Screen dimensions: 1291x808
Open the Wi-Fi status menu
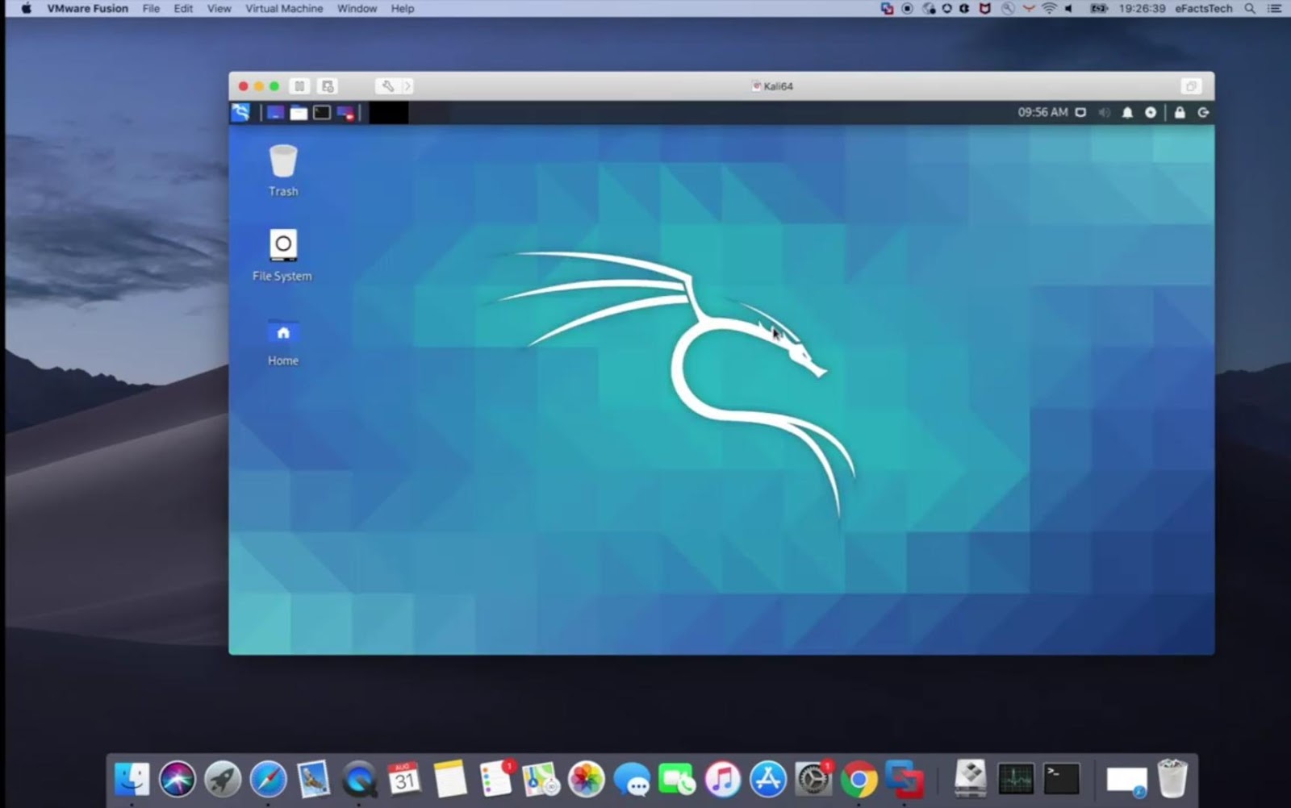(1049, 9)
